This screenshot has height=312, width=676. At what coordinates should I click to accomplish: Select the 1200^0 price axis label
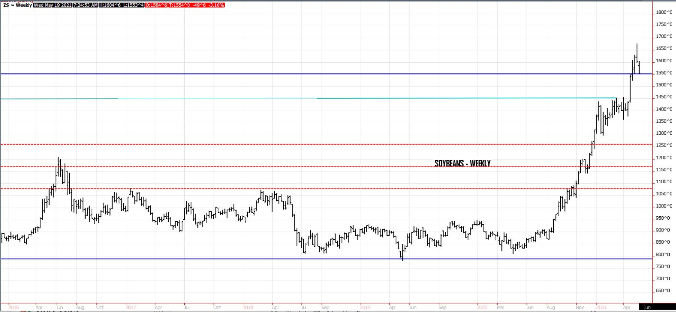(x=664, y=158)
